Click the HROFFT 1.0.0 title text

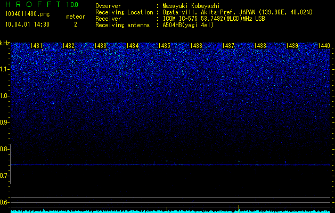[42, 4]
